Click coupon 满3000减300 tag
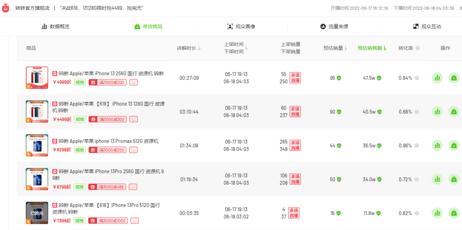The height and width of the screenshot is (230, 462). (x=107, y=119)
